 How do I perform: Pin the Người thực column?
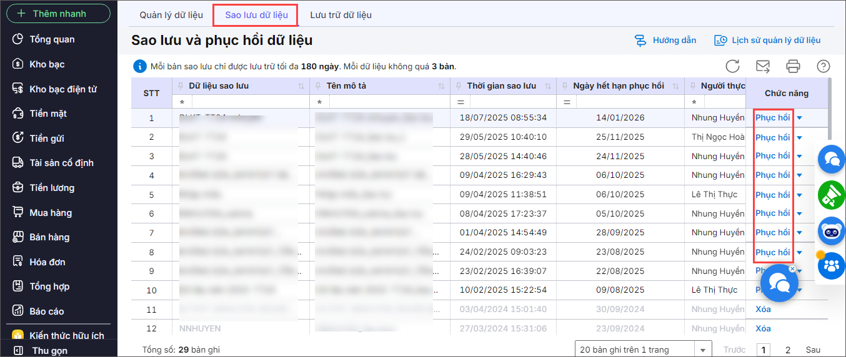tap(692, 86)
